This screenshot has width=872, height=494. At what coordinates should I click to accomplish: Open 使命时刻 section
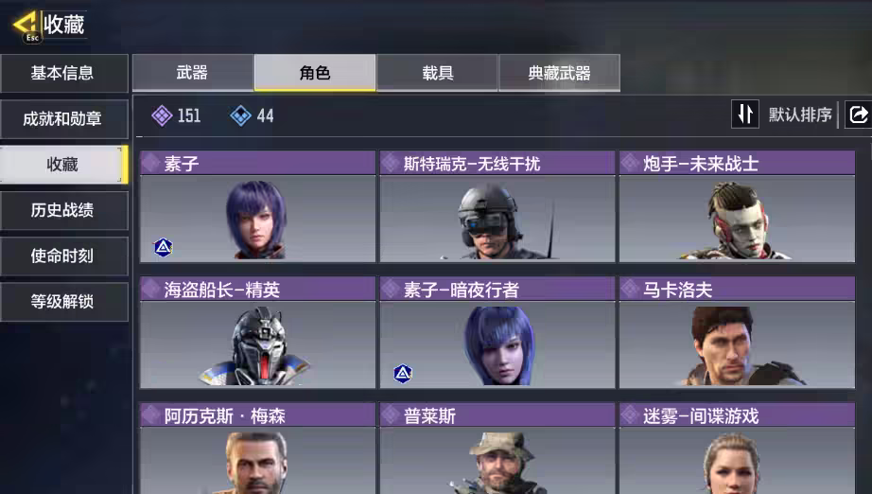pyautogui.click(x=64, y=256)
